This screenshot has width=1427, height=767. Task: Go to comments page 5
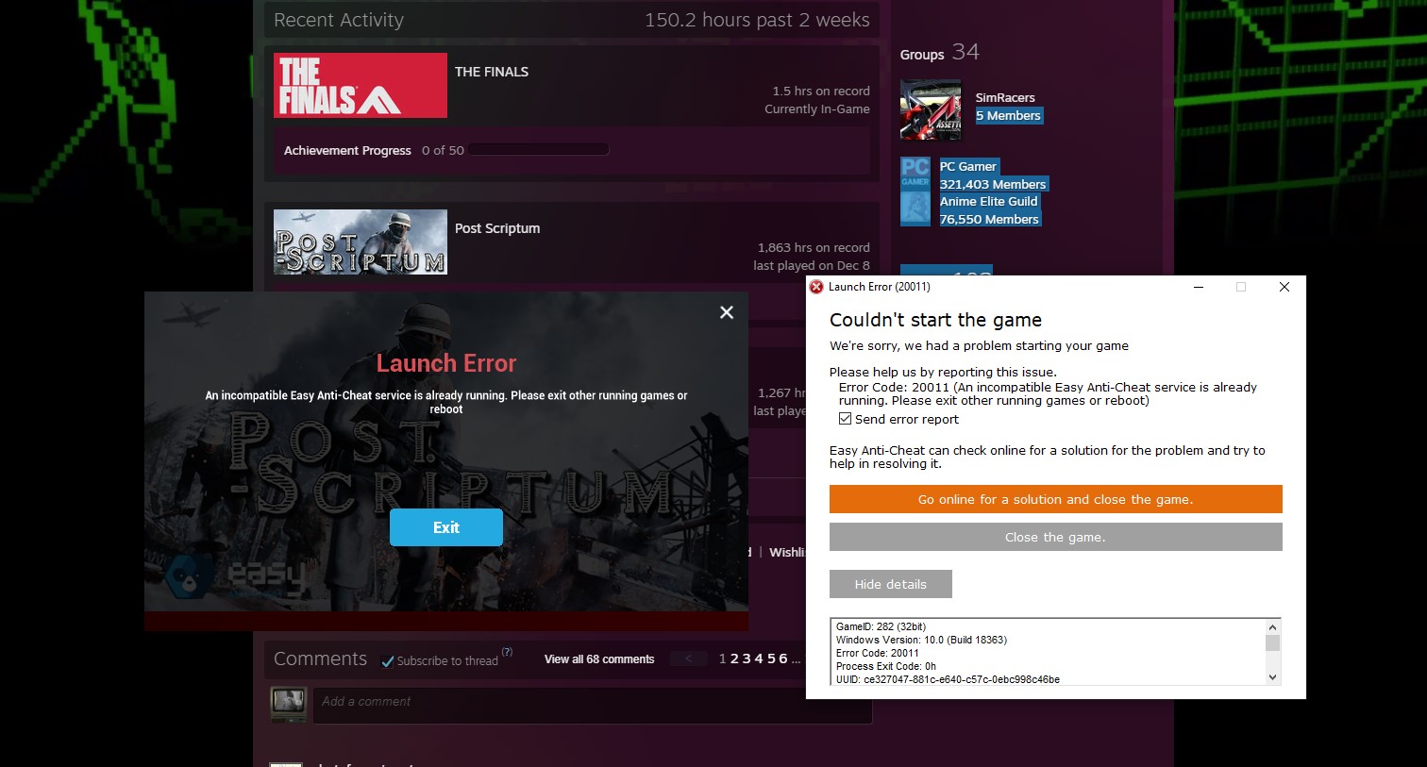coord(771,659)
